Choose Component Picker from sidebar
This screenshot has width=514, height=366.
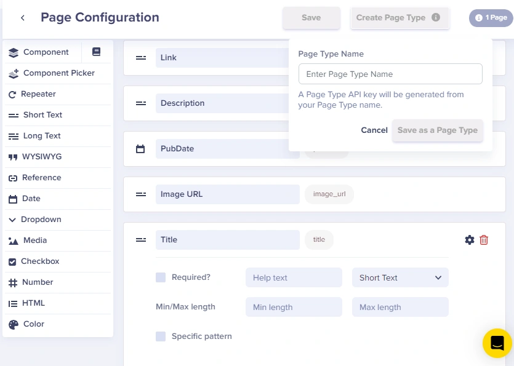pos(58,73)
